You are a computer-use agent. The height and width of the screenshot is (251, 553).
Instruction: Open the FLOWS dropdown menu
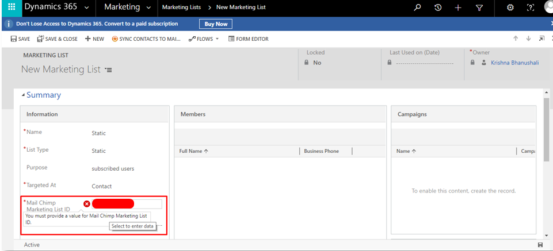tap(204, 39)
